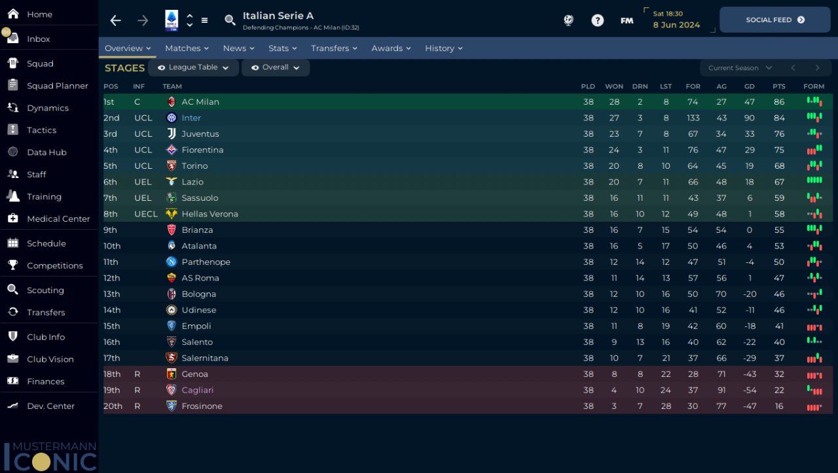Open the Overall view filter dropdown
Screen dimensions: 838x473
tap(276, 67)
